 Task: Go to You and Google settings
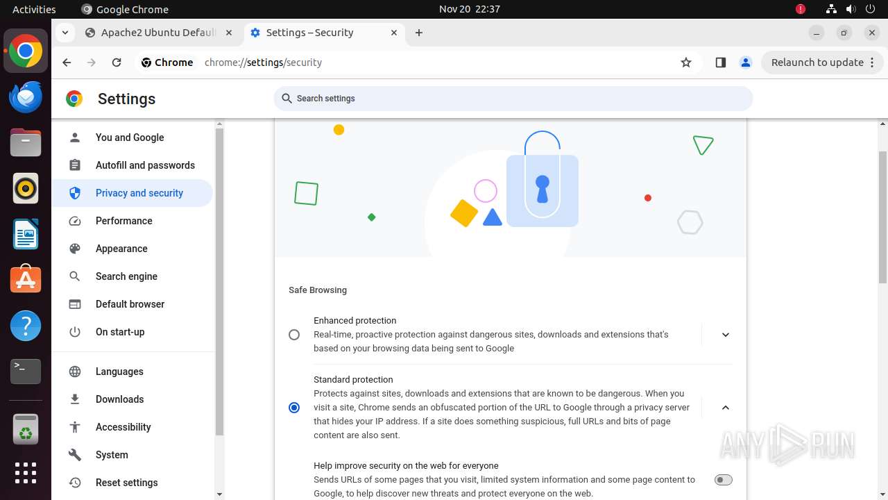pos(132,137)
